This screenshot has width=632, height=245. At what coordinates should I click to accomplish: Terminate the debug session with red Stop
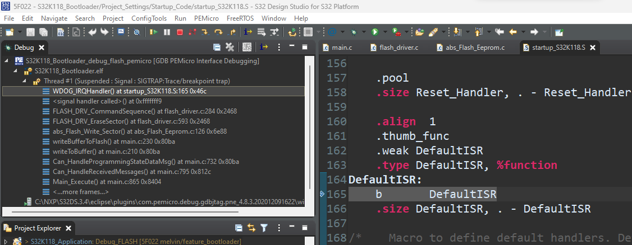(180, 32)
